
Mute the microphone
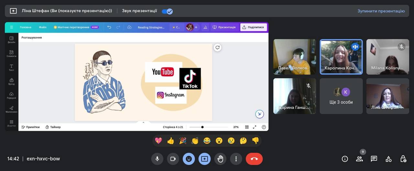point(157,159)
